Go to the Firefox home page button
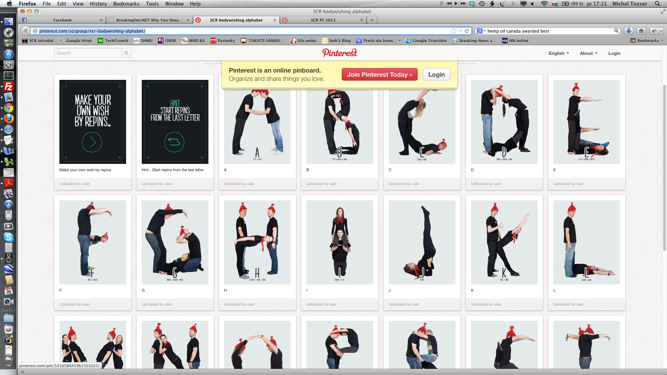Viewport: 667px width, 375px height. (x=641, y=31)
